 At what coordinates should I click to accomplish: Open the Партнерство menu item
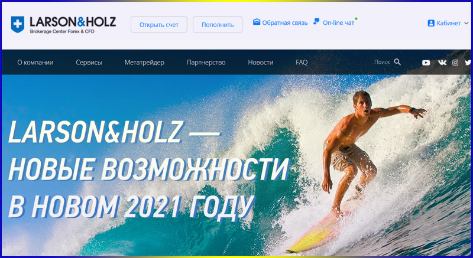(x=206, y=63)
